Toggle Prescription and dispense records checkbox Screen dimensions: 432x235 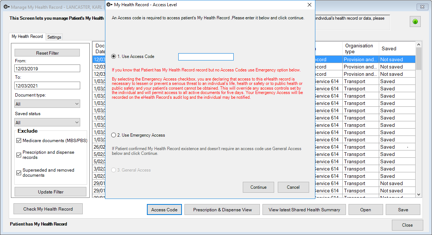pyautogui.click(x=19, y=155)
